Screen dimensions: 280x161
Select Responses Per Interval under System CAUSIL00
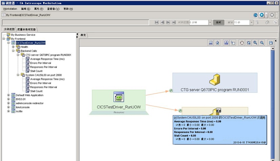click(44, 87)
